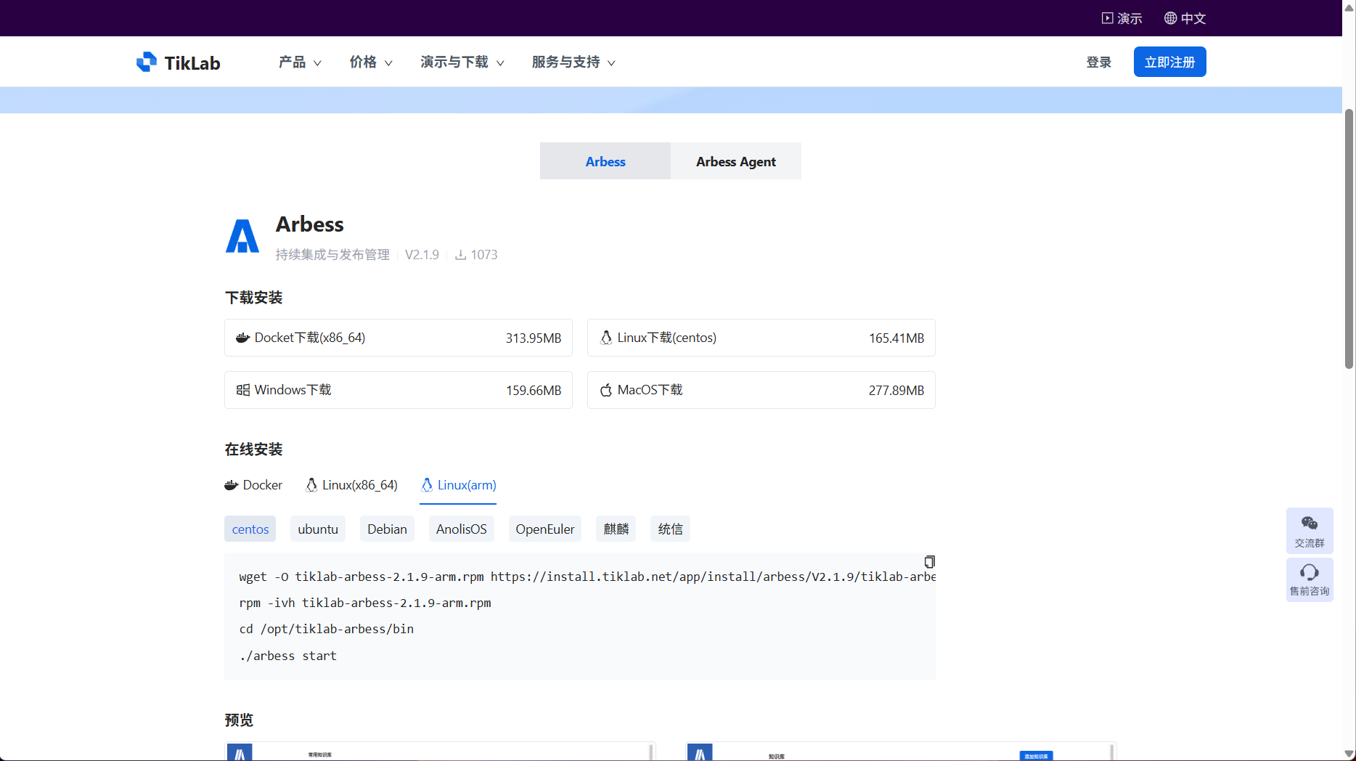Image resolution: width=1356 pixels, height=761 pixels.
Task: Click the Arbess product title heading
Action: (310, 224)
